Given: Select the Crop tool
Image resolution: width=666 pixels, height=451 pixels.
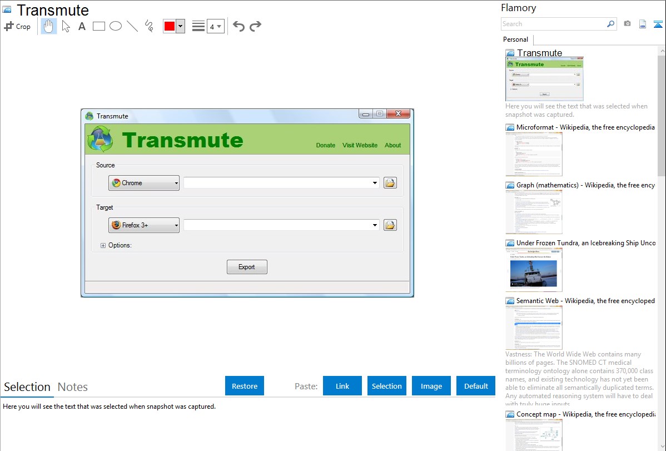Looking at the screenshot, I should tap(17, 26).
